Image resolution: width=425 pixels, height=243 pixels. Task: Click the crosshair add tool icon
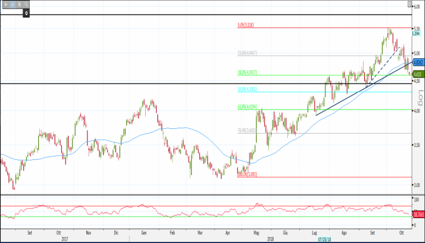(x=5, y=4)
